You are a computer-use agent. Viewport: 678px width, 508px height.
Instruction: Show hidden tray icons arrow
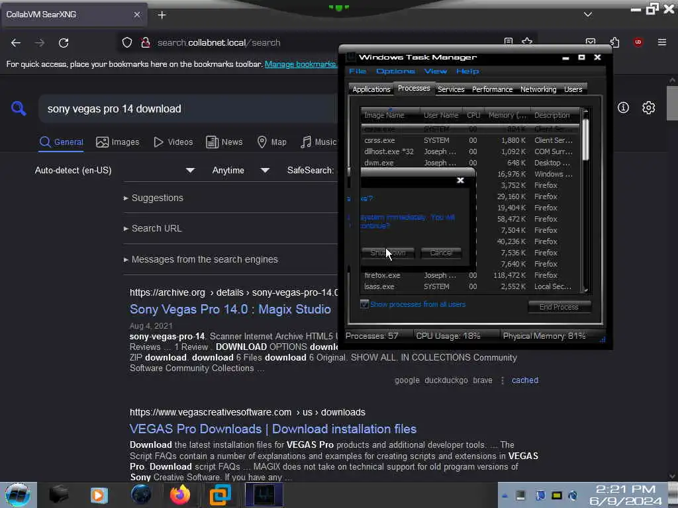pyautogui.click(x=505, y=495)
